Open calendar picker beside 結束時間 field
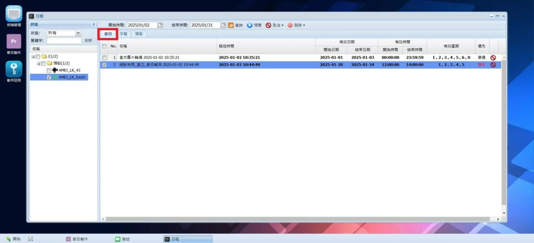The width and height of the screenshot is (534, 243). [223, 25]
